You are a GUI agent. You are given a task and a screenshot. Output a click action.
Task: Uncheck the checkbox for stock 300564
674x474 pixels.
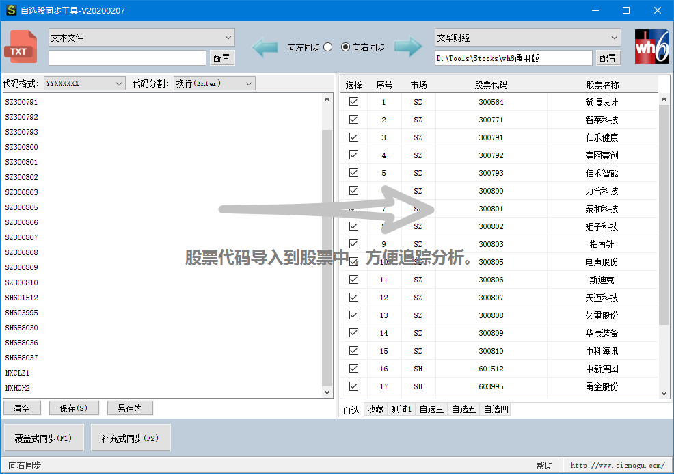point(353,101)
